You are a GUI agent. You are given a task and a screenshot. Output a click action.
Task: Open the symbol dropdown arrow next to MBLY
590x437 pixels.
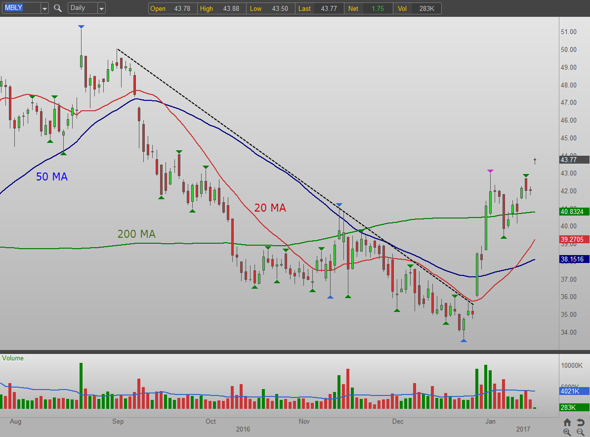point(45,8)
